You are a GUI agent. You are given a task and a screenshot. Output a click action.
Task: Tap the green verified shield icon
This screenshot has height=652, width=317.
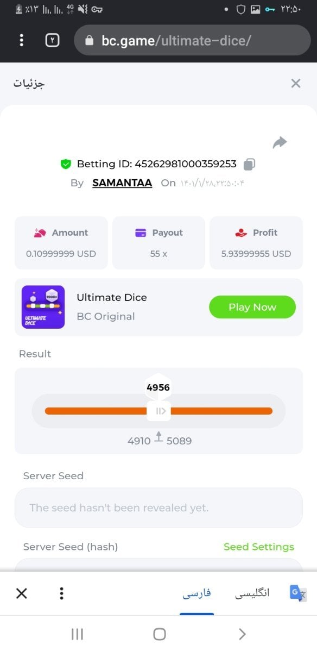click(x=66, y=164)
